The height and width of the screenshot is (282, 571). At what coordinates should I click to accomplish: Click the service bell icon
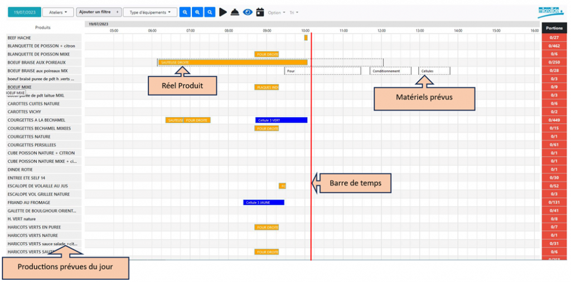[x=235, y=12]
